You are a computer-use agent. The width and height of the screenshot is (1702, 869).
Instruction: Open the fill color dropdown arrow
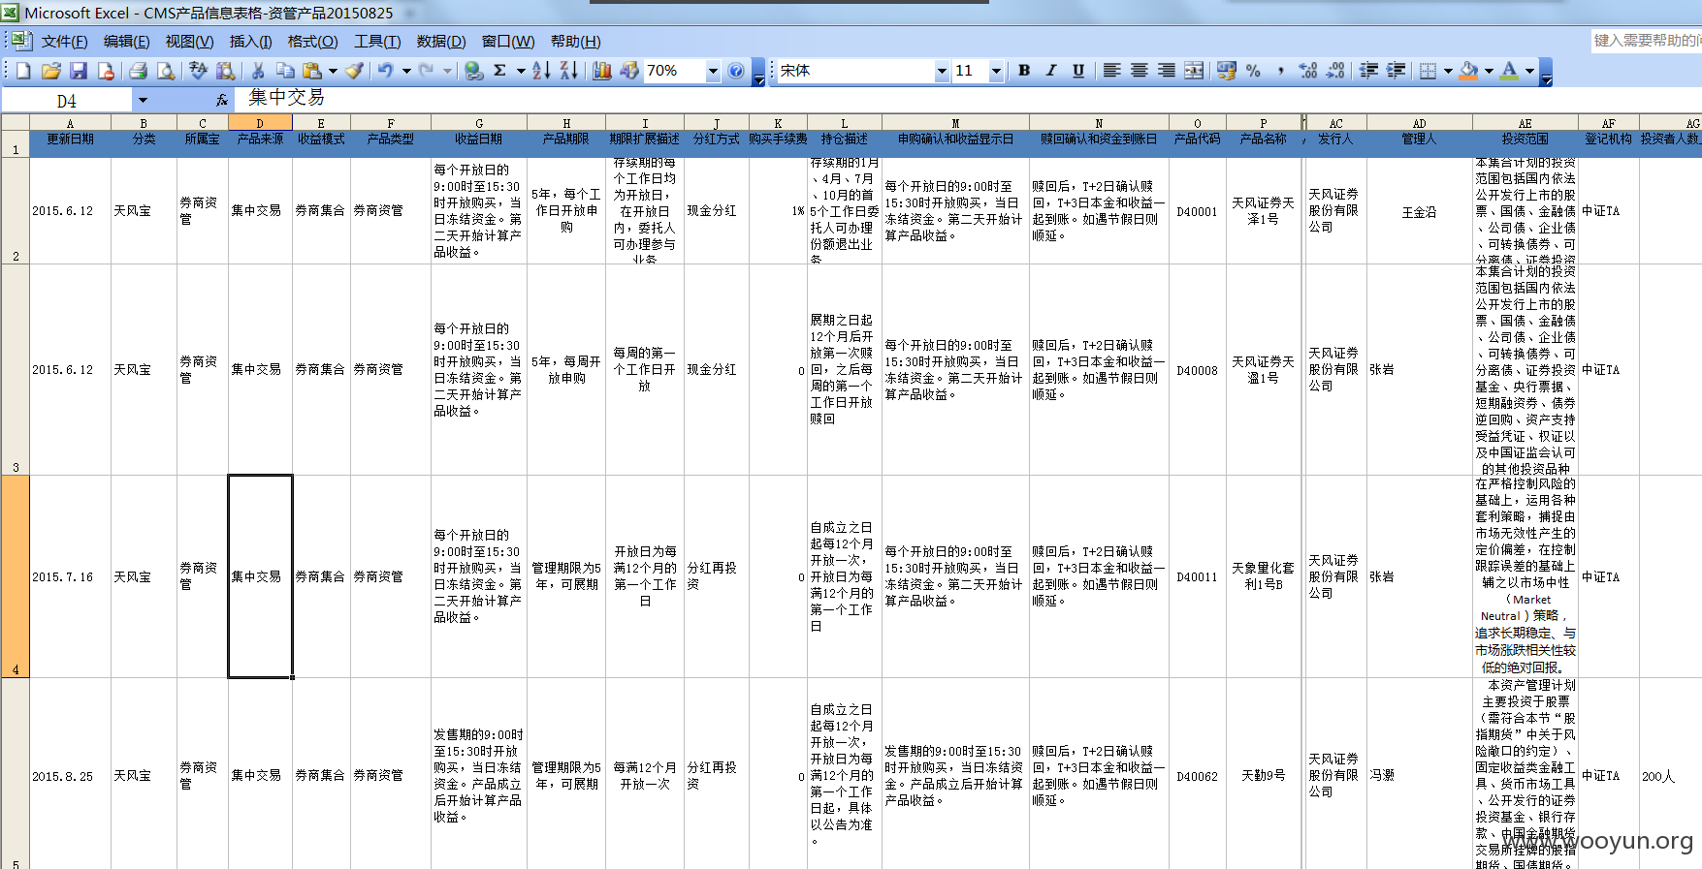[1489, 71]
